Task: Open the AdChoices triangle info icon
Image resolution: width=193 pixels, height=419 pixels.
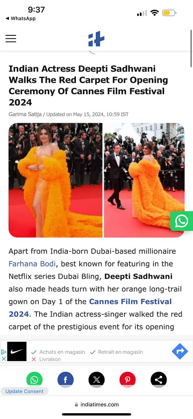Action: (3, 352)
